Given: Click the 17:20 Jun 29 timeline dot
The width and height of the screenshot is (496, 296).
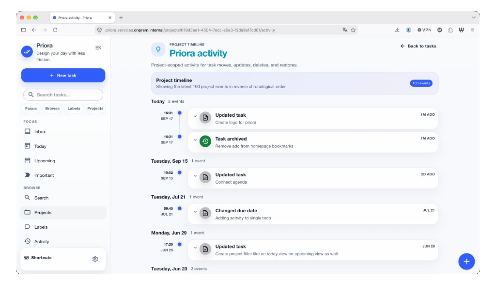Looking at the screenshot, I should pyautogui.click(x=180, y=245).
